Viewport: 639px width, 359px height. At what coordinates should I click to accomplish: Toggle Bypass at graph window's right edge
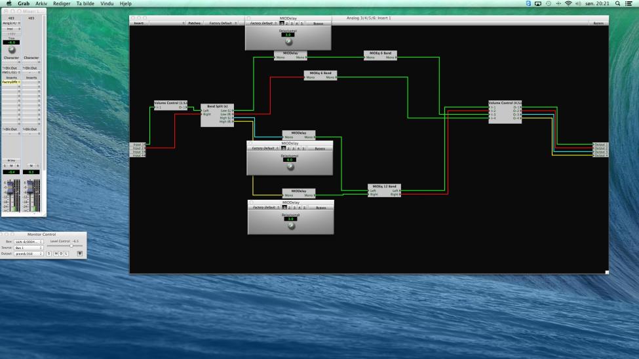598,23
